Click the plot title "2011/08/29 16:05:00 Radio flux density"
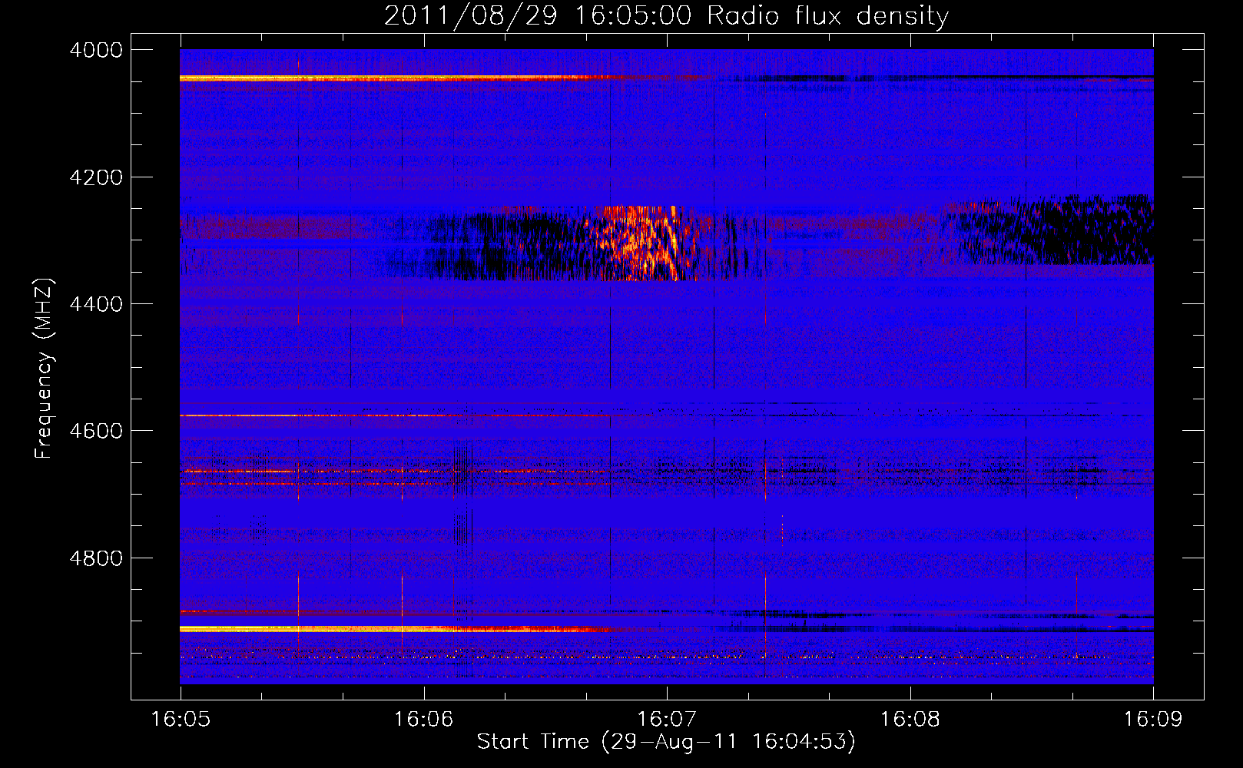 point(666,15)
